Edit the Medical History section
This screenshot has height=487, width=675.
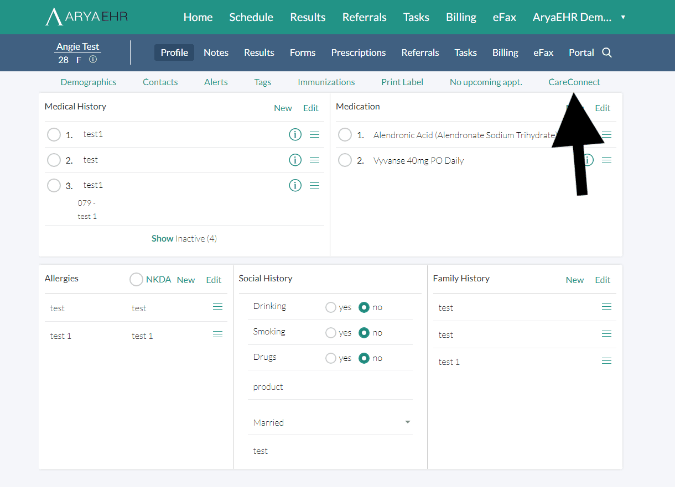(311, 108)
